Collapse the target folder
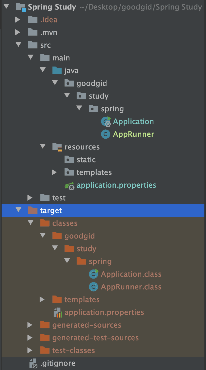Viewport: 206px width, 370px height. pyautogui.click(x=18, y=210)
